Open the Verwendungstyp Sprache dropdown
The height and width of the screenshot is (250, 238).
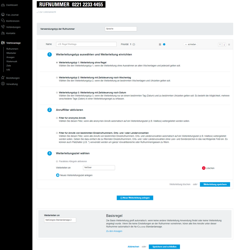(121, 29)
